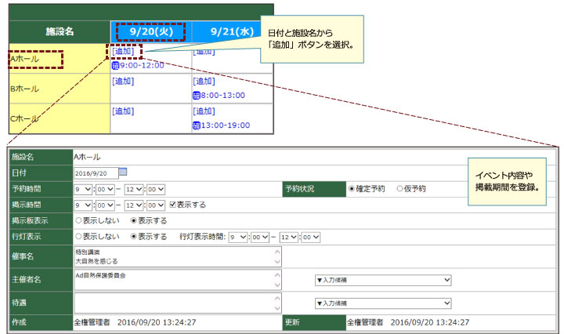Click confirmed-reservation icon on Aホール 9:00-12:00 entry
This screenshot has width=564, height=334.
(115, 65)
